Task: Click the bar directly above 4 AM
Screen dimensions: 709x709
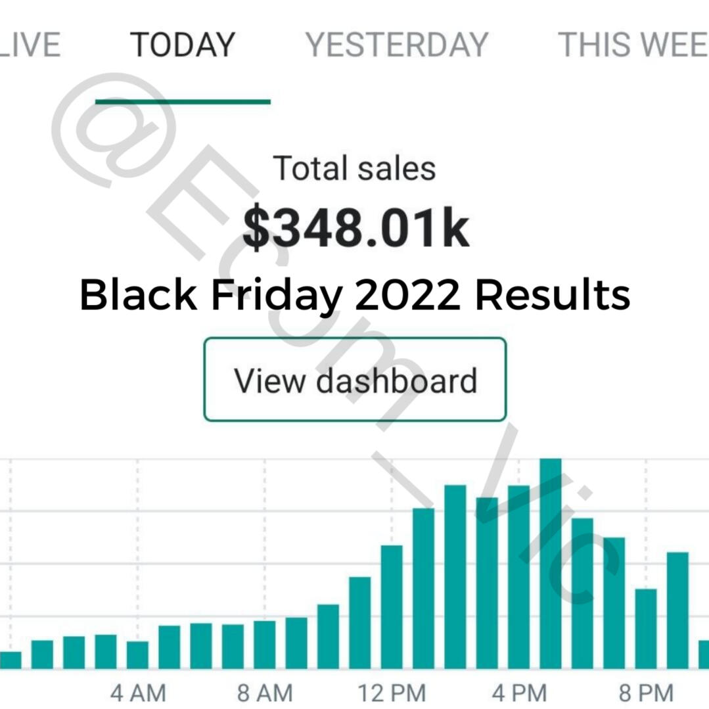Action: click(137, 654)
